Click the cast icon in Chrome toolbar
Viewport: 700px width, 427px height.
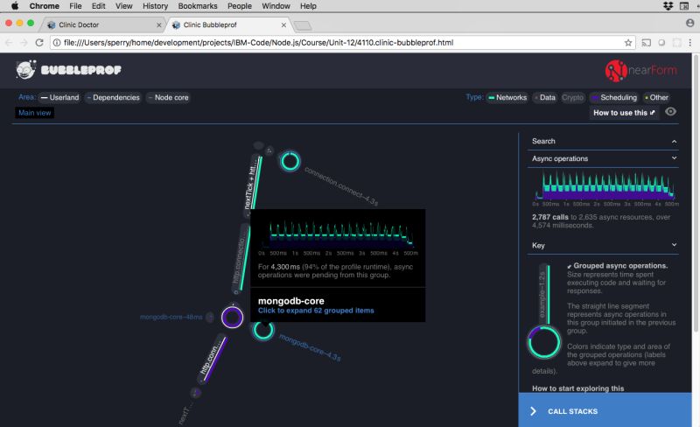(x=646, y=43)
